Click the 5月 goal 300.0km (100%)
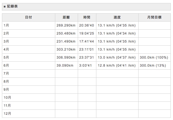Image resolution: width=173 pixels, height=120 pixels. (154, 58)
